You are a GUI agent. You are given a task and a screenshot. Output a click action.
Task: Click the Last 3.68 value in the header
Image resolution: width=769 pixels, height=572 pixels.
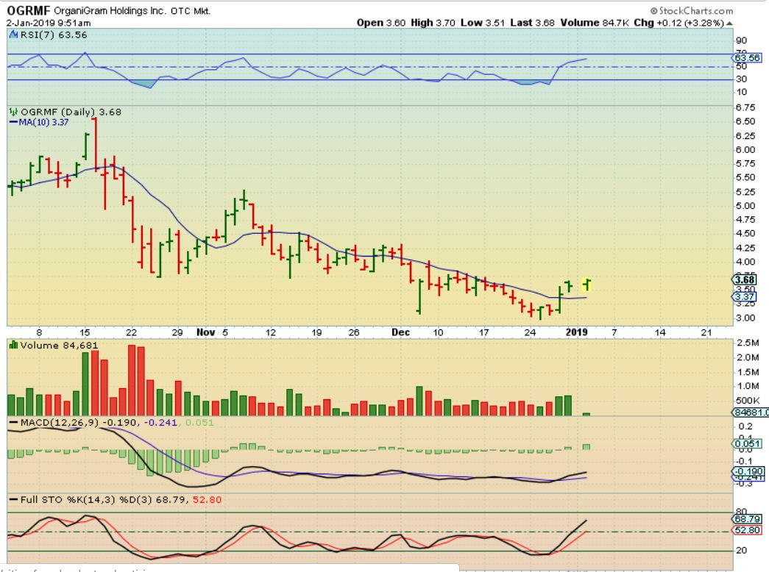(x=532, y=23)
